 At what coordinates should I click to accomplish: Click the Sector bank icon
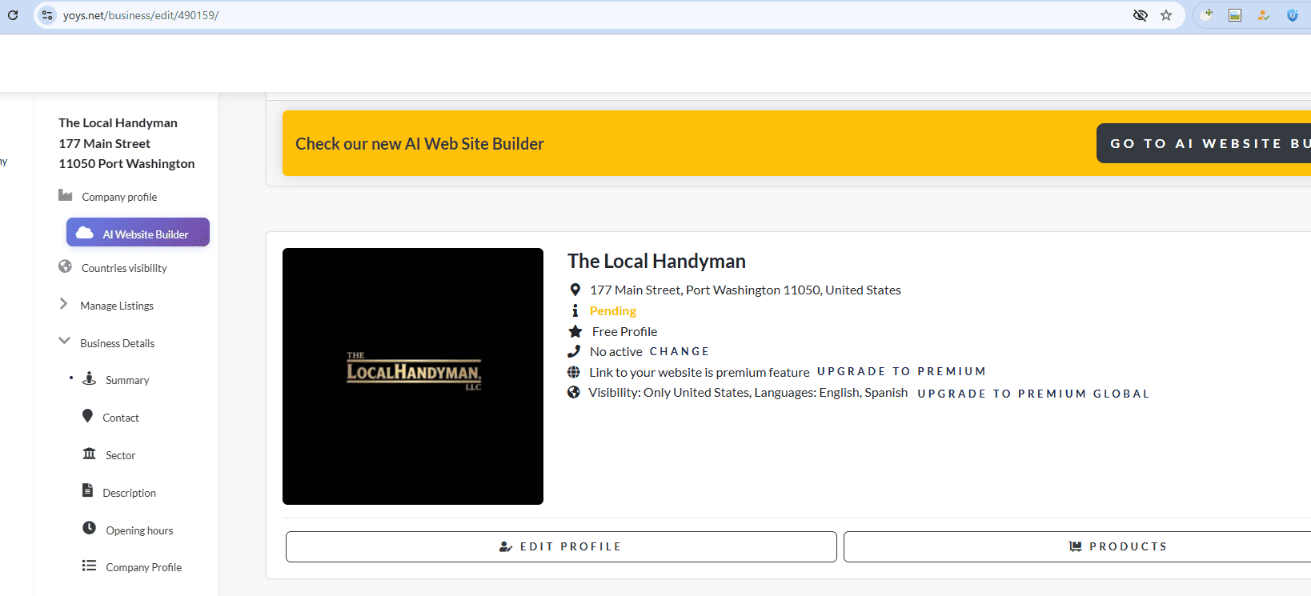89,454
